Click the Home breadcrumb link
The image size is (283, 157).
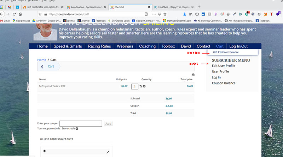42,60
